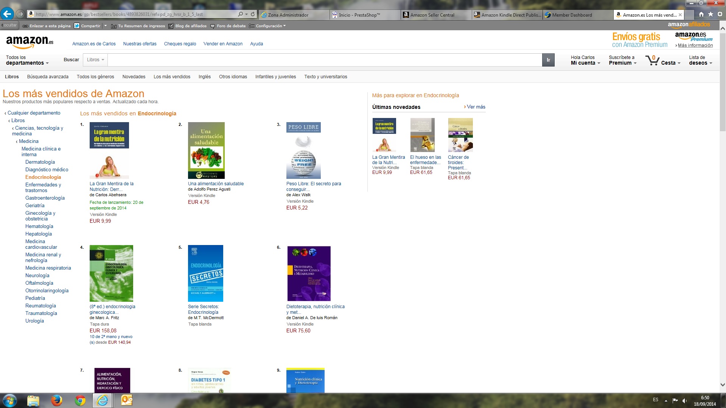
Task: Expand Configuración dropdown in affiliate bar
Action: 267,26
